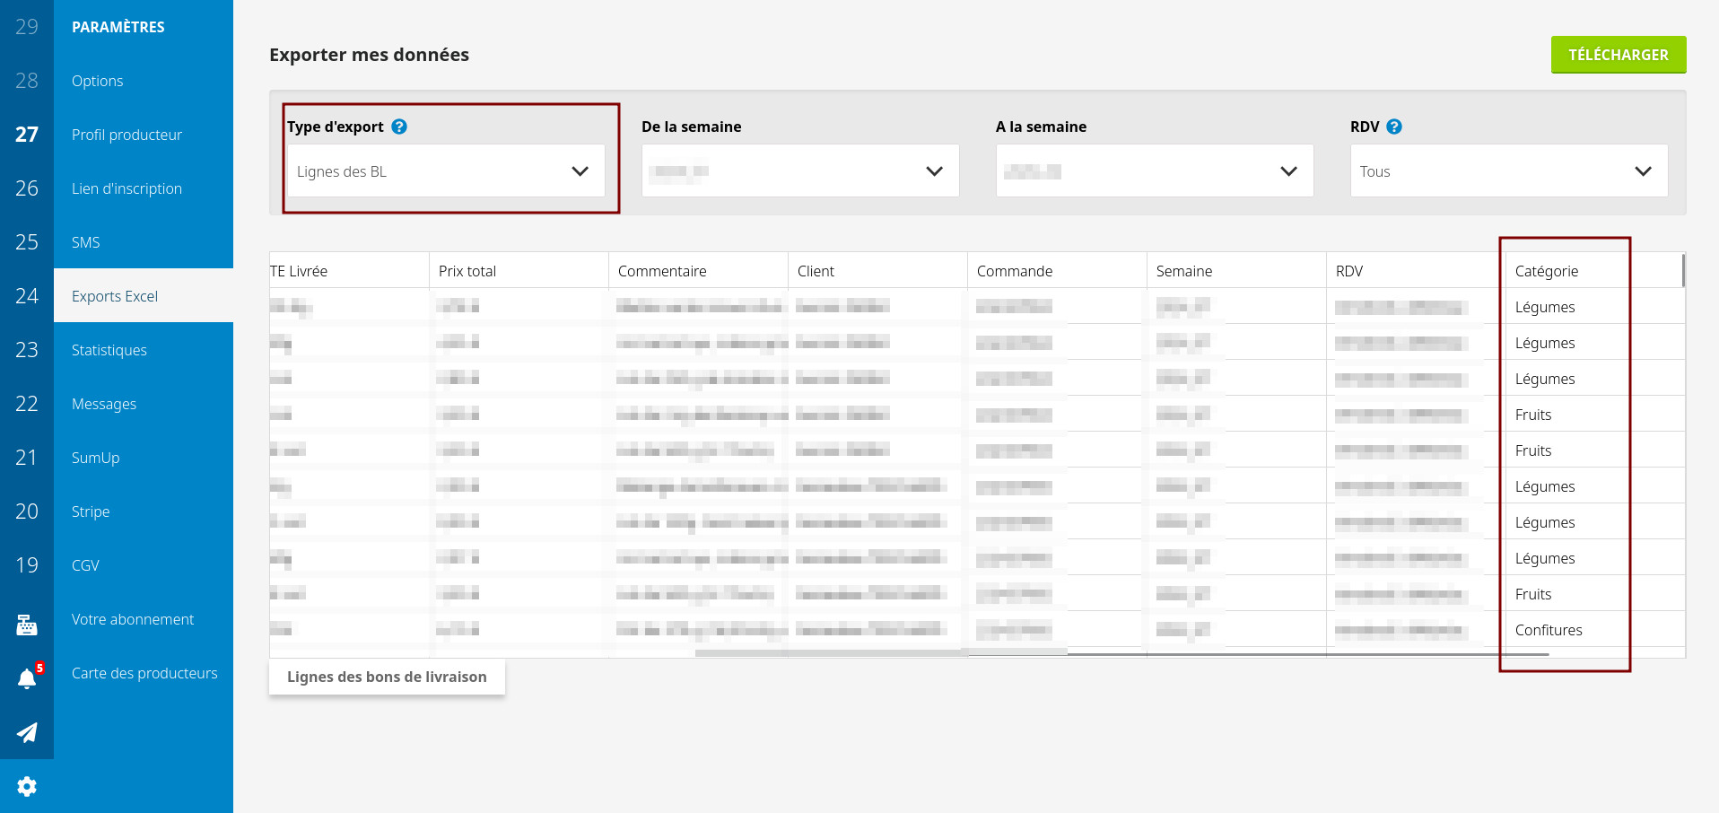Open the A la semaine dropdown

click(x=1154, y=170)
